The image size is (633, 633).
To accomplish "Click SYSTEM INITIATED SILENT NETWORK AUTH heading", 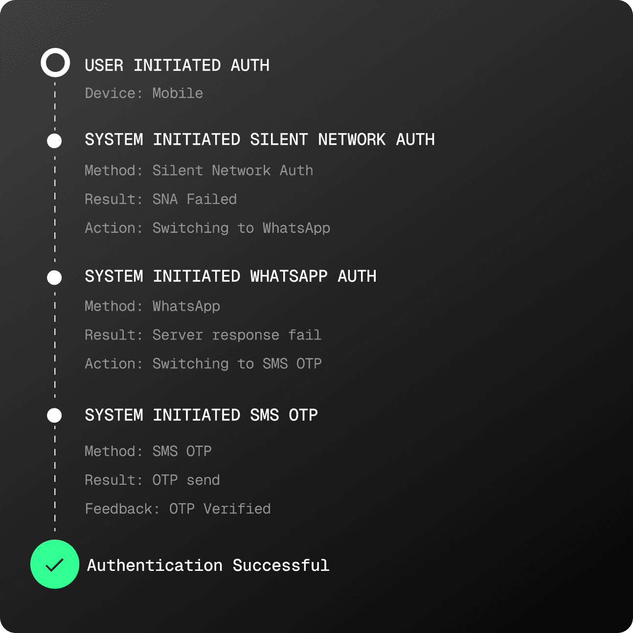I will click(260, 139).
